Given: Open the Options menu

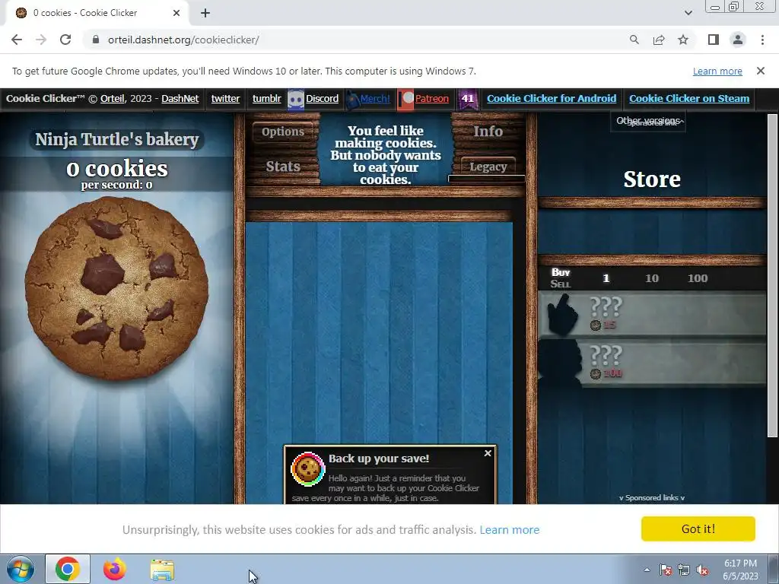Looking at the screenshot, I should tap(283, 132).
